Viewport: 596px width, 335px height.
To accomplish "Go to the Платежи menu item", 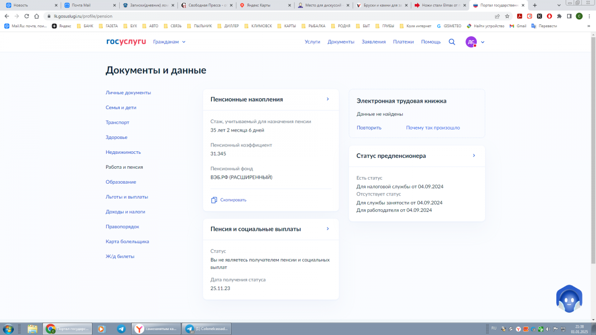I will [x=403, y=42].
